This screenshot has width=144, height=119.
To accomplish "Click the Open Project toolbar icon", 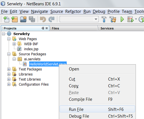I will 23,19.
